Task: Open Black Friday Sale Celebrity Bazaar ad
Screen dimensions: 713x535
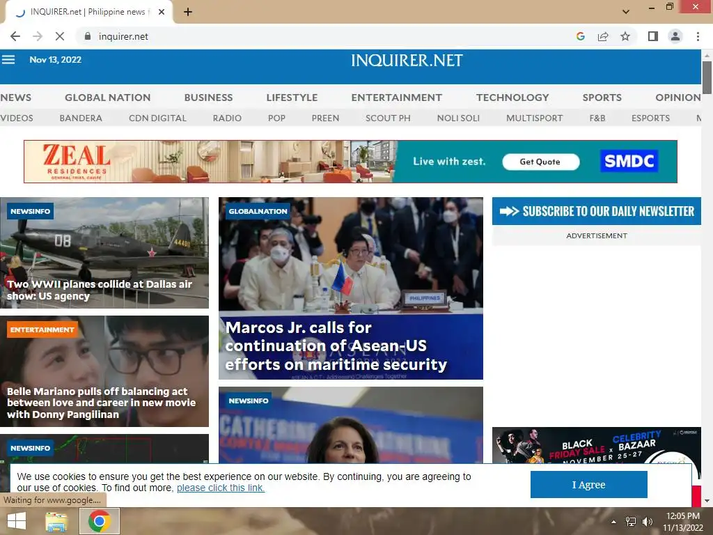Action: 596,445
